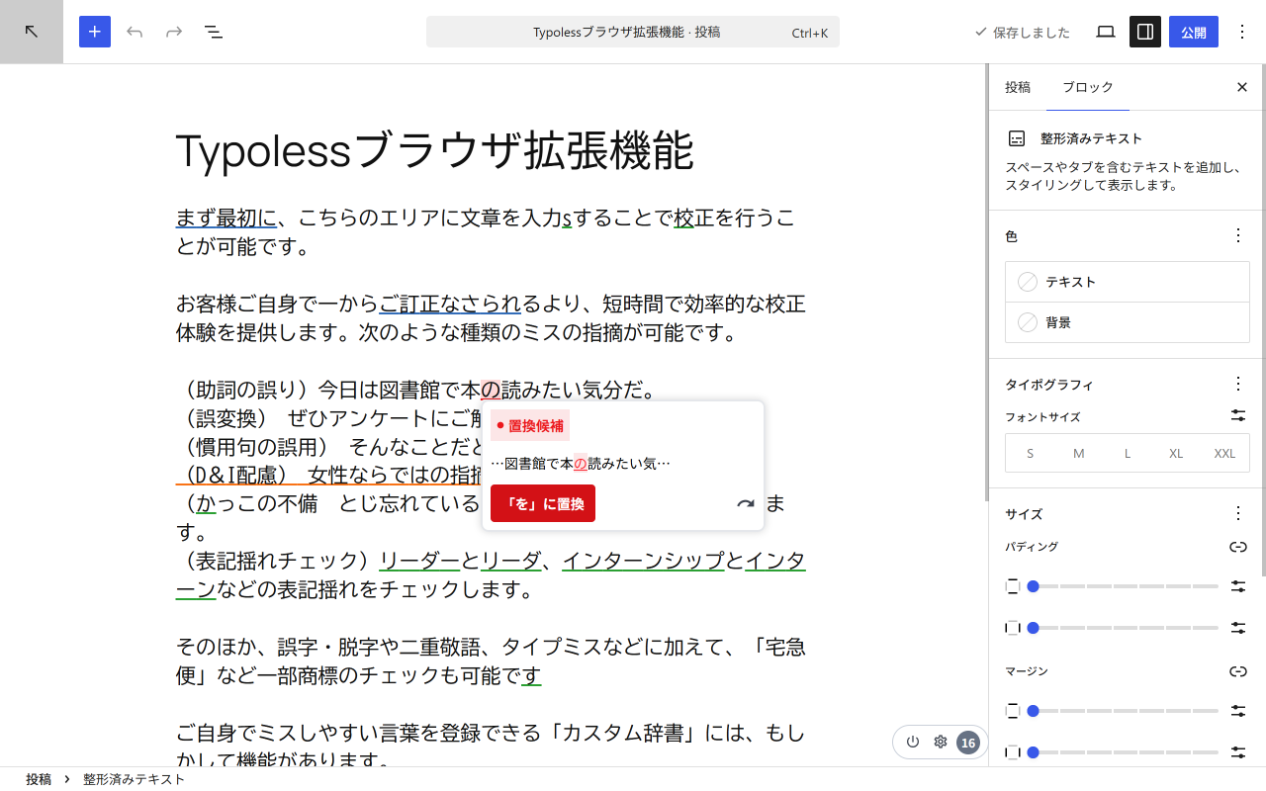Click the 公開 publish button
Screen dimensions: 1266x791
pos(1194,32)
